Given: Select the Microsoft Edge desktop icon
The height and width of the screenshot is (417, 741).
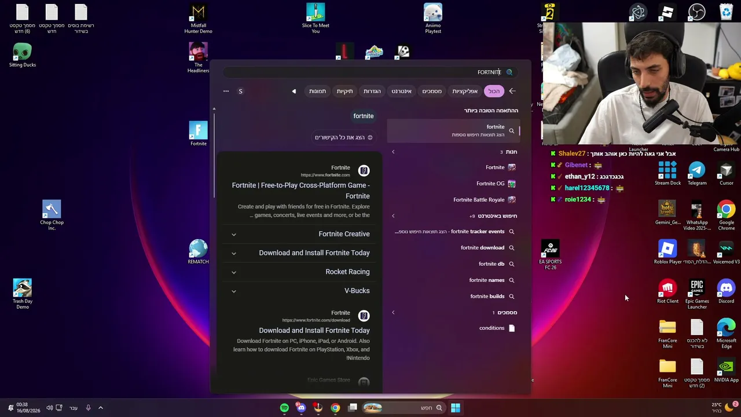Looking at the screenshot, I should tap(726, 334).
